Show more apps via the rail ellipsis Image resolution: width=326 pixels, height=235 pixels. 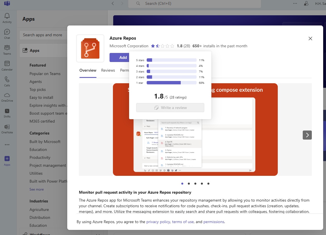tap(7, 145)
